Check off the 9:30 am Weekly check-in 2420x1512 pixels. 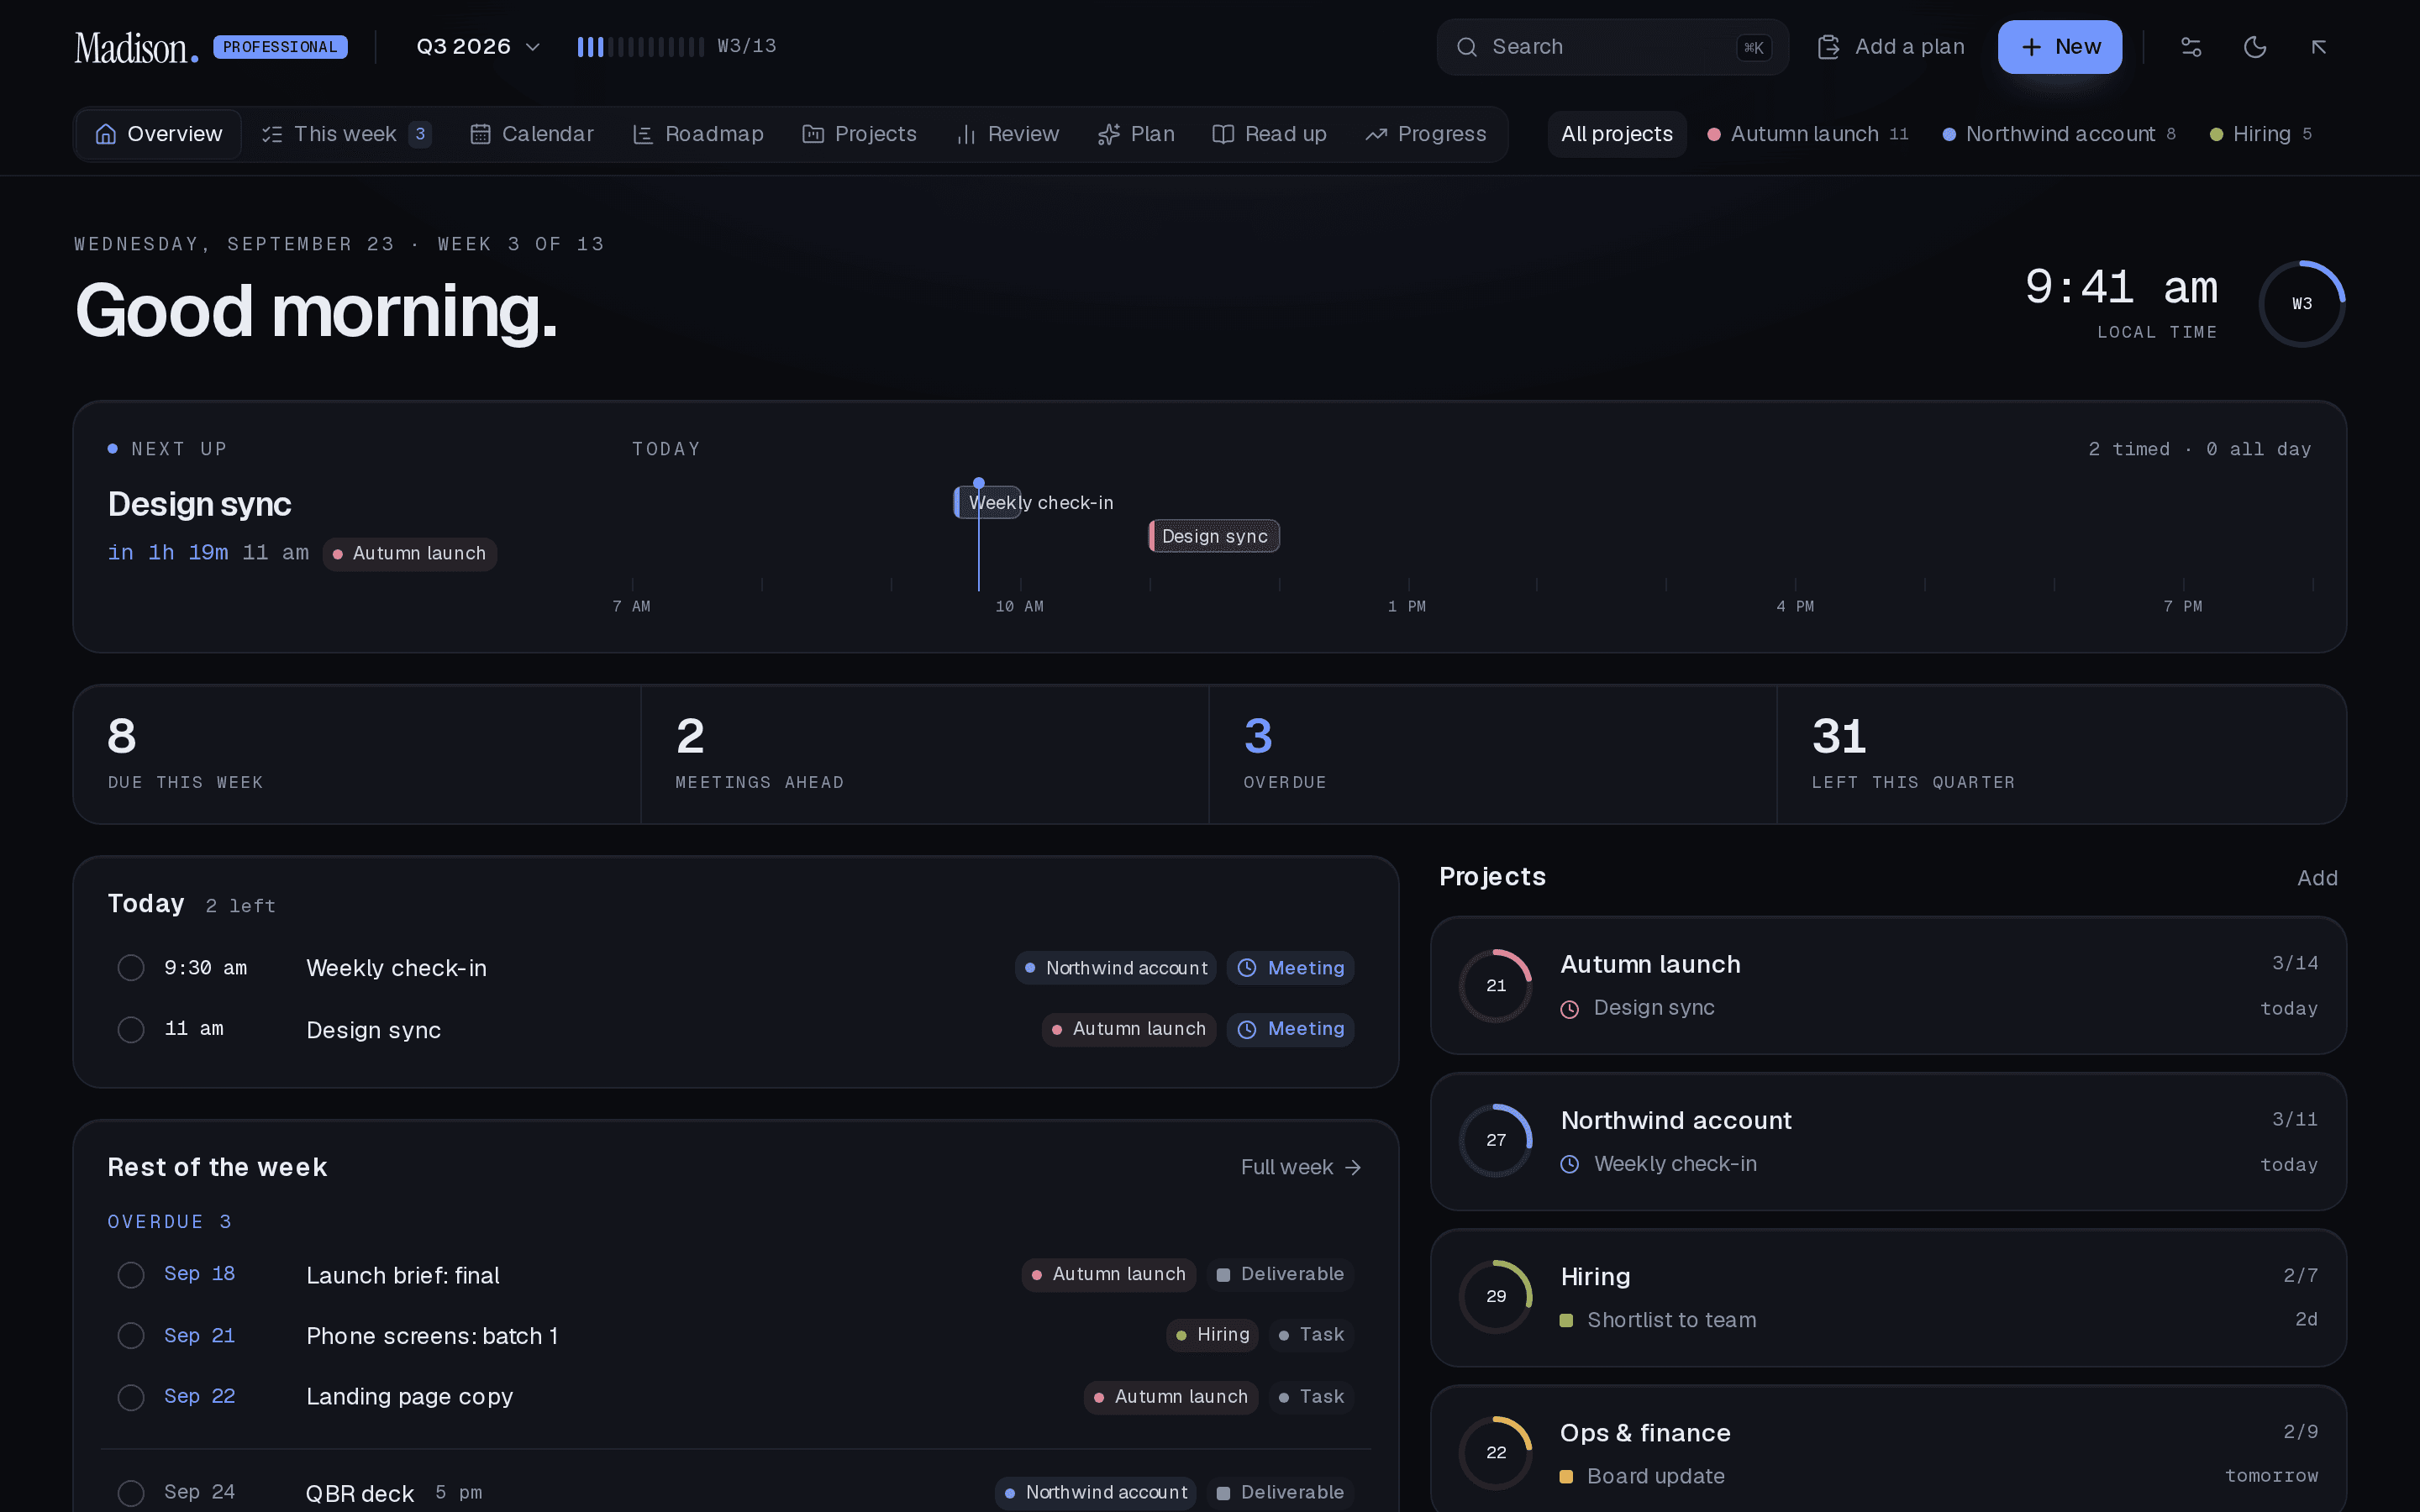(x=131, y=968)
